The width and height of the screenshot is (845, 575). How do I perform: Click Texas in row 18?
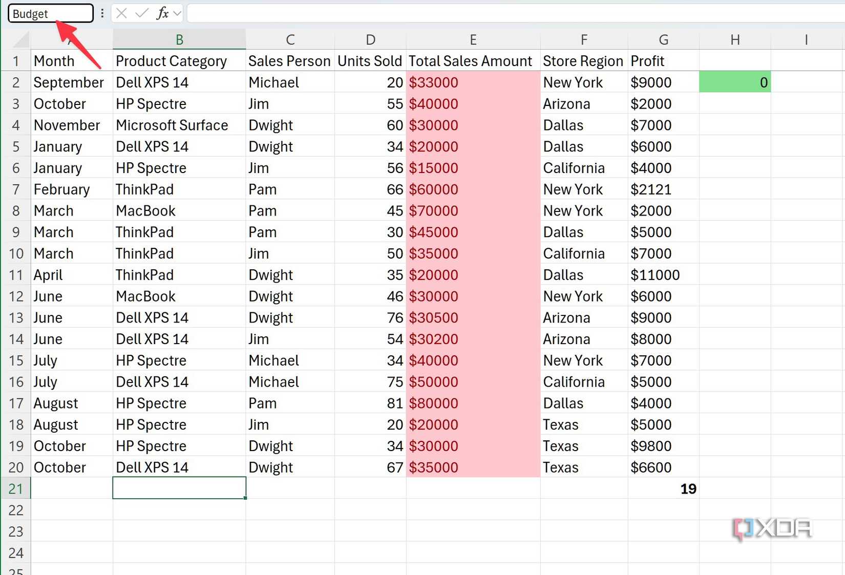(584, 424)
